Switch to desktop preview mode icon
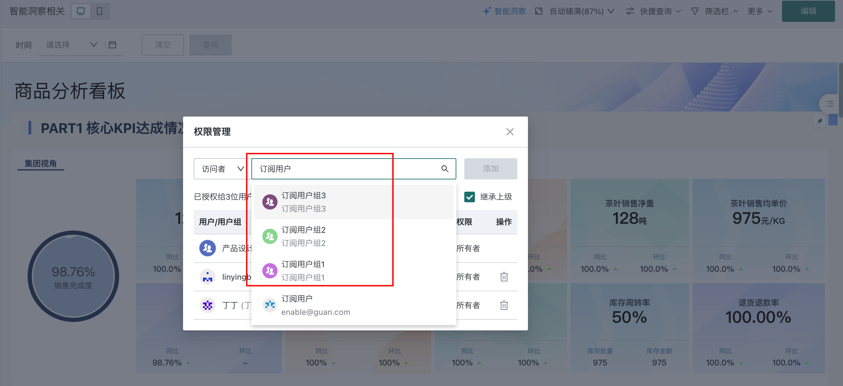The height and width of the screenshot is (386, 843). tap(81, 11)
